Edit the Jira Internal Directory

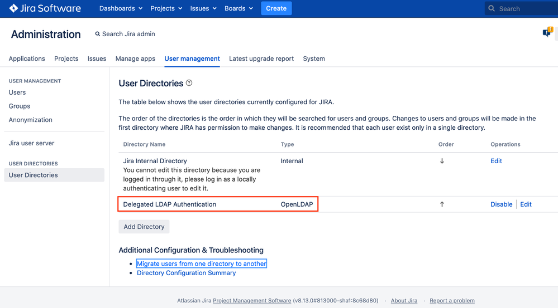point(496,161)
